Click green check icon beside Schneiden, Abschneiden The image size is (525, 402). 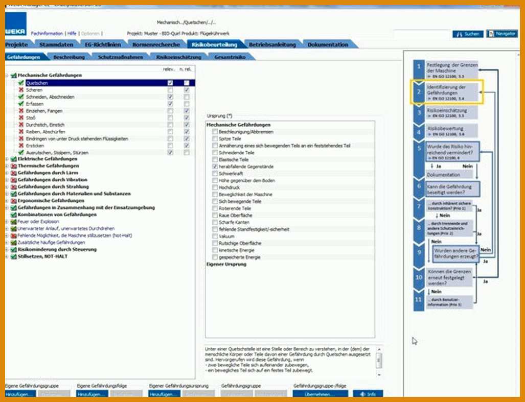[21, 97]
